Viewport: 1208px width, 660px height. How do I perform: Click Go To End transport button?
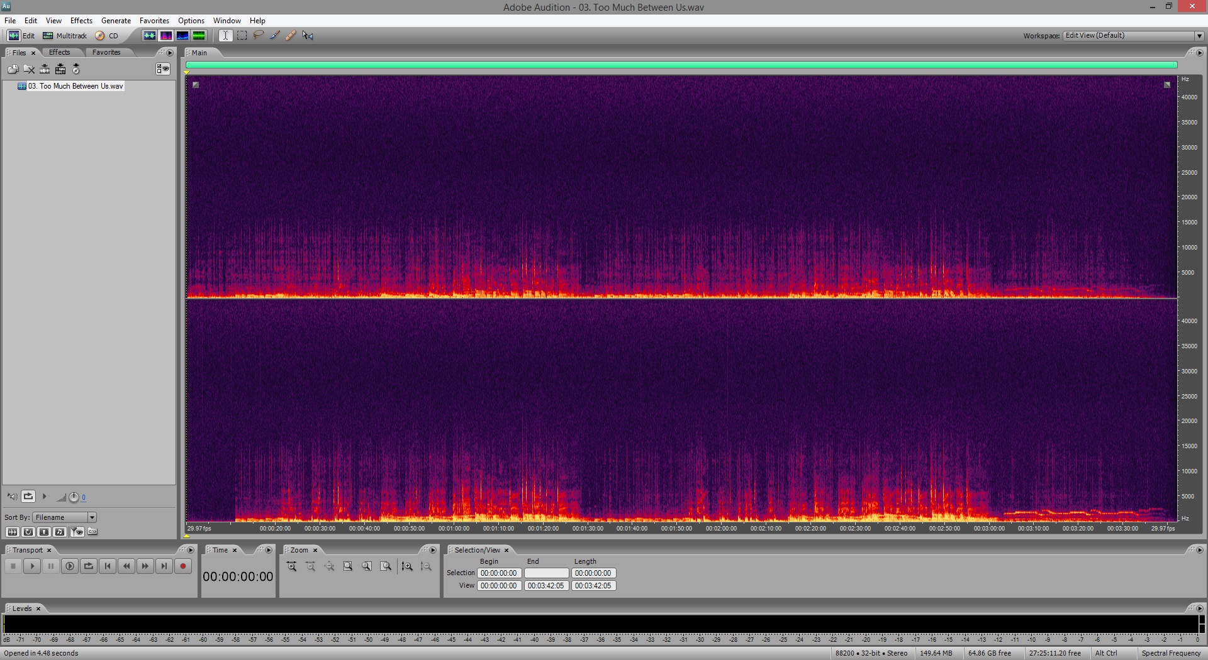pyautogui.click(x=164, y=566)
